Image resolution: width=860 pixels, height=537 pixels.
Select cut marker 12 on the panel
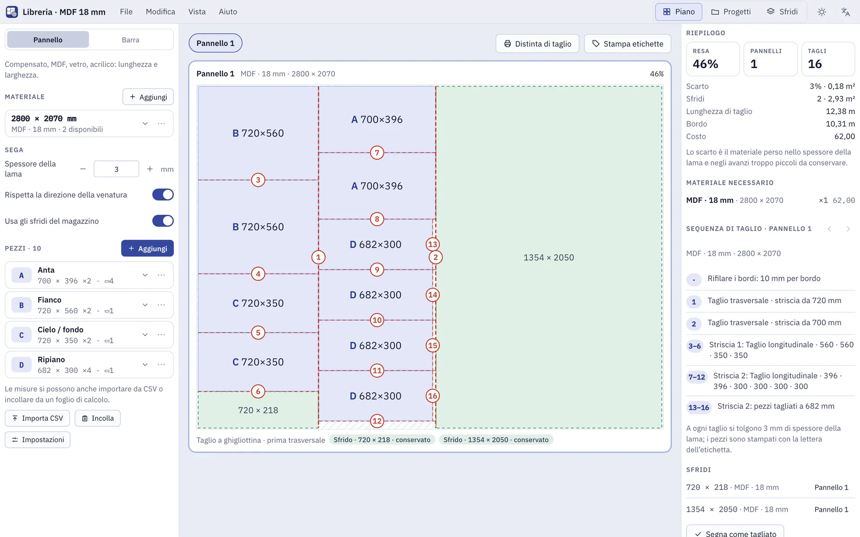click(x=377, y=421)
